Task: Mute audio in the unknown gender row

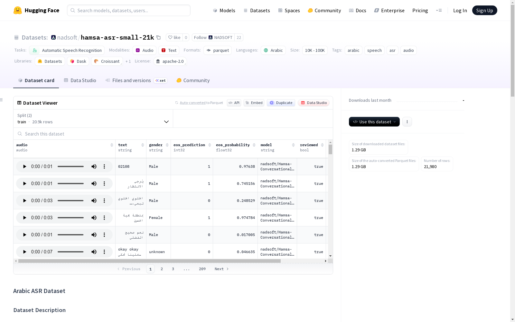Action: coord(94,252)
